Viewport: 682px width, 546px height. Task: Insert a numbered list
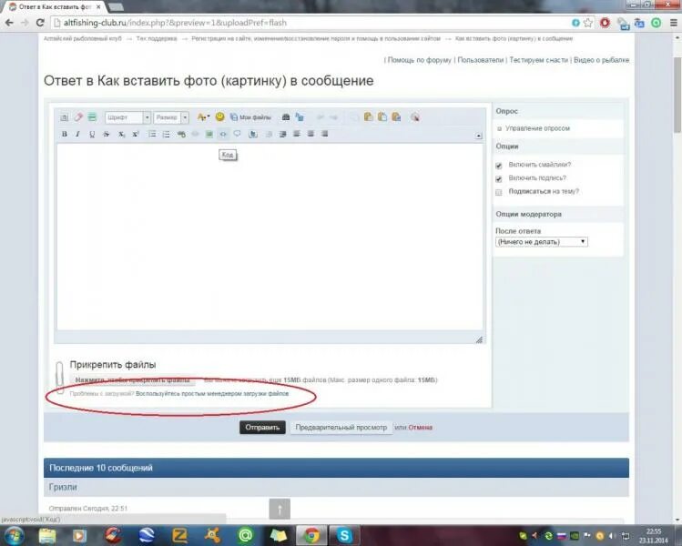pos(166,134)
